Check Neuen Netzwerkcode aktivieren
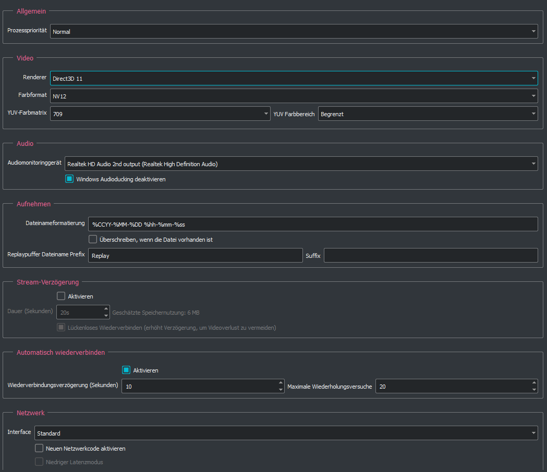Screen dimensions: 547x472 (x=39, y=448)
